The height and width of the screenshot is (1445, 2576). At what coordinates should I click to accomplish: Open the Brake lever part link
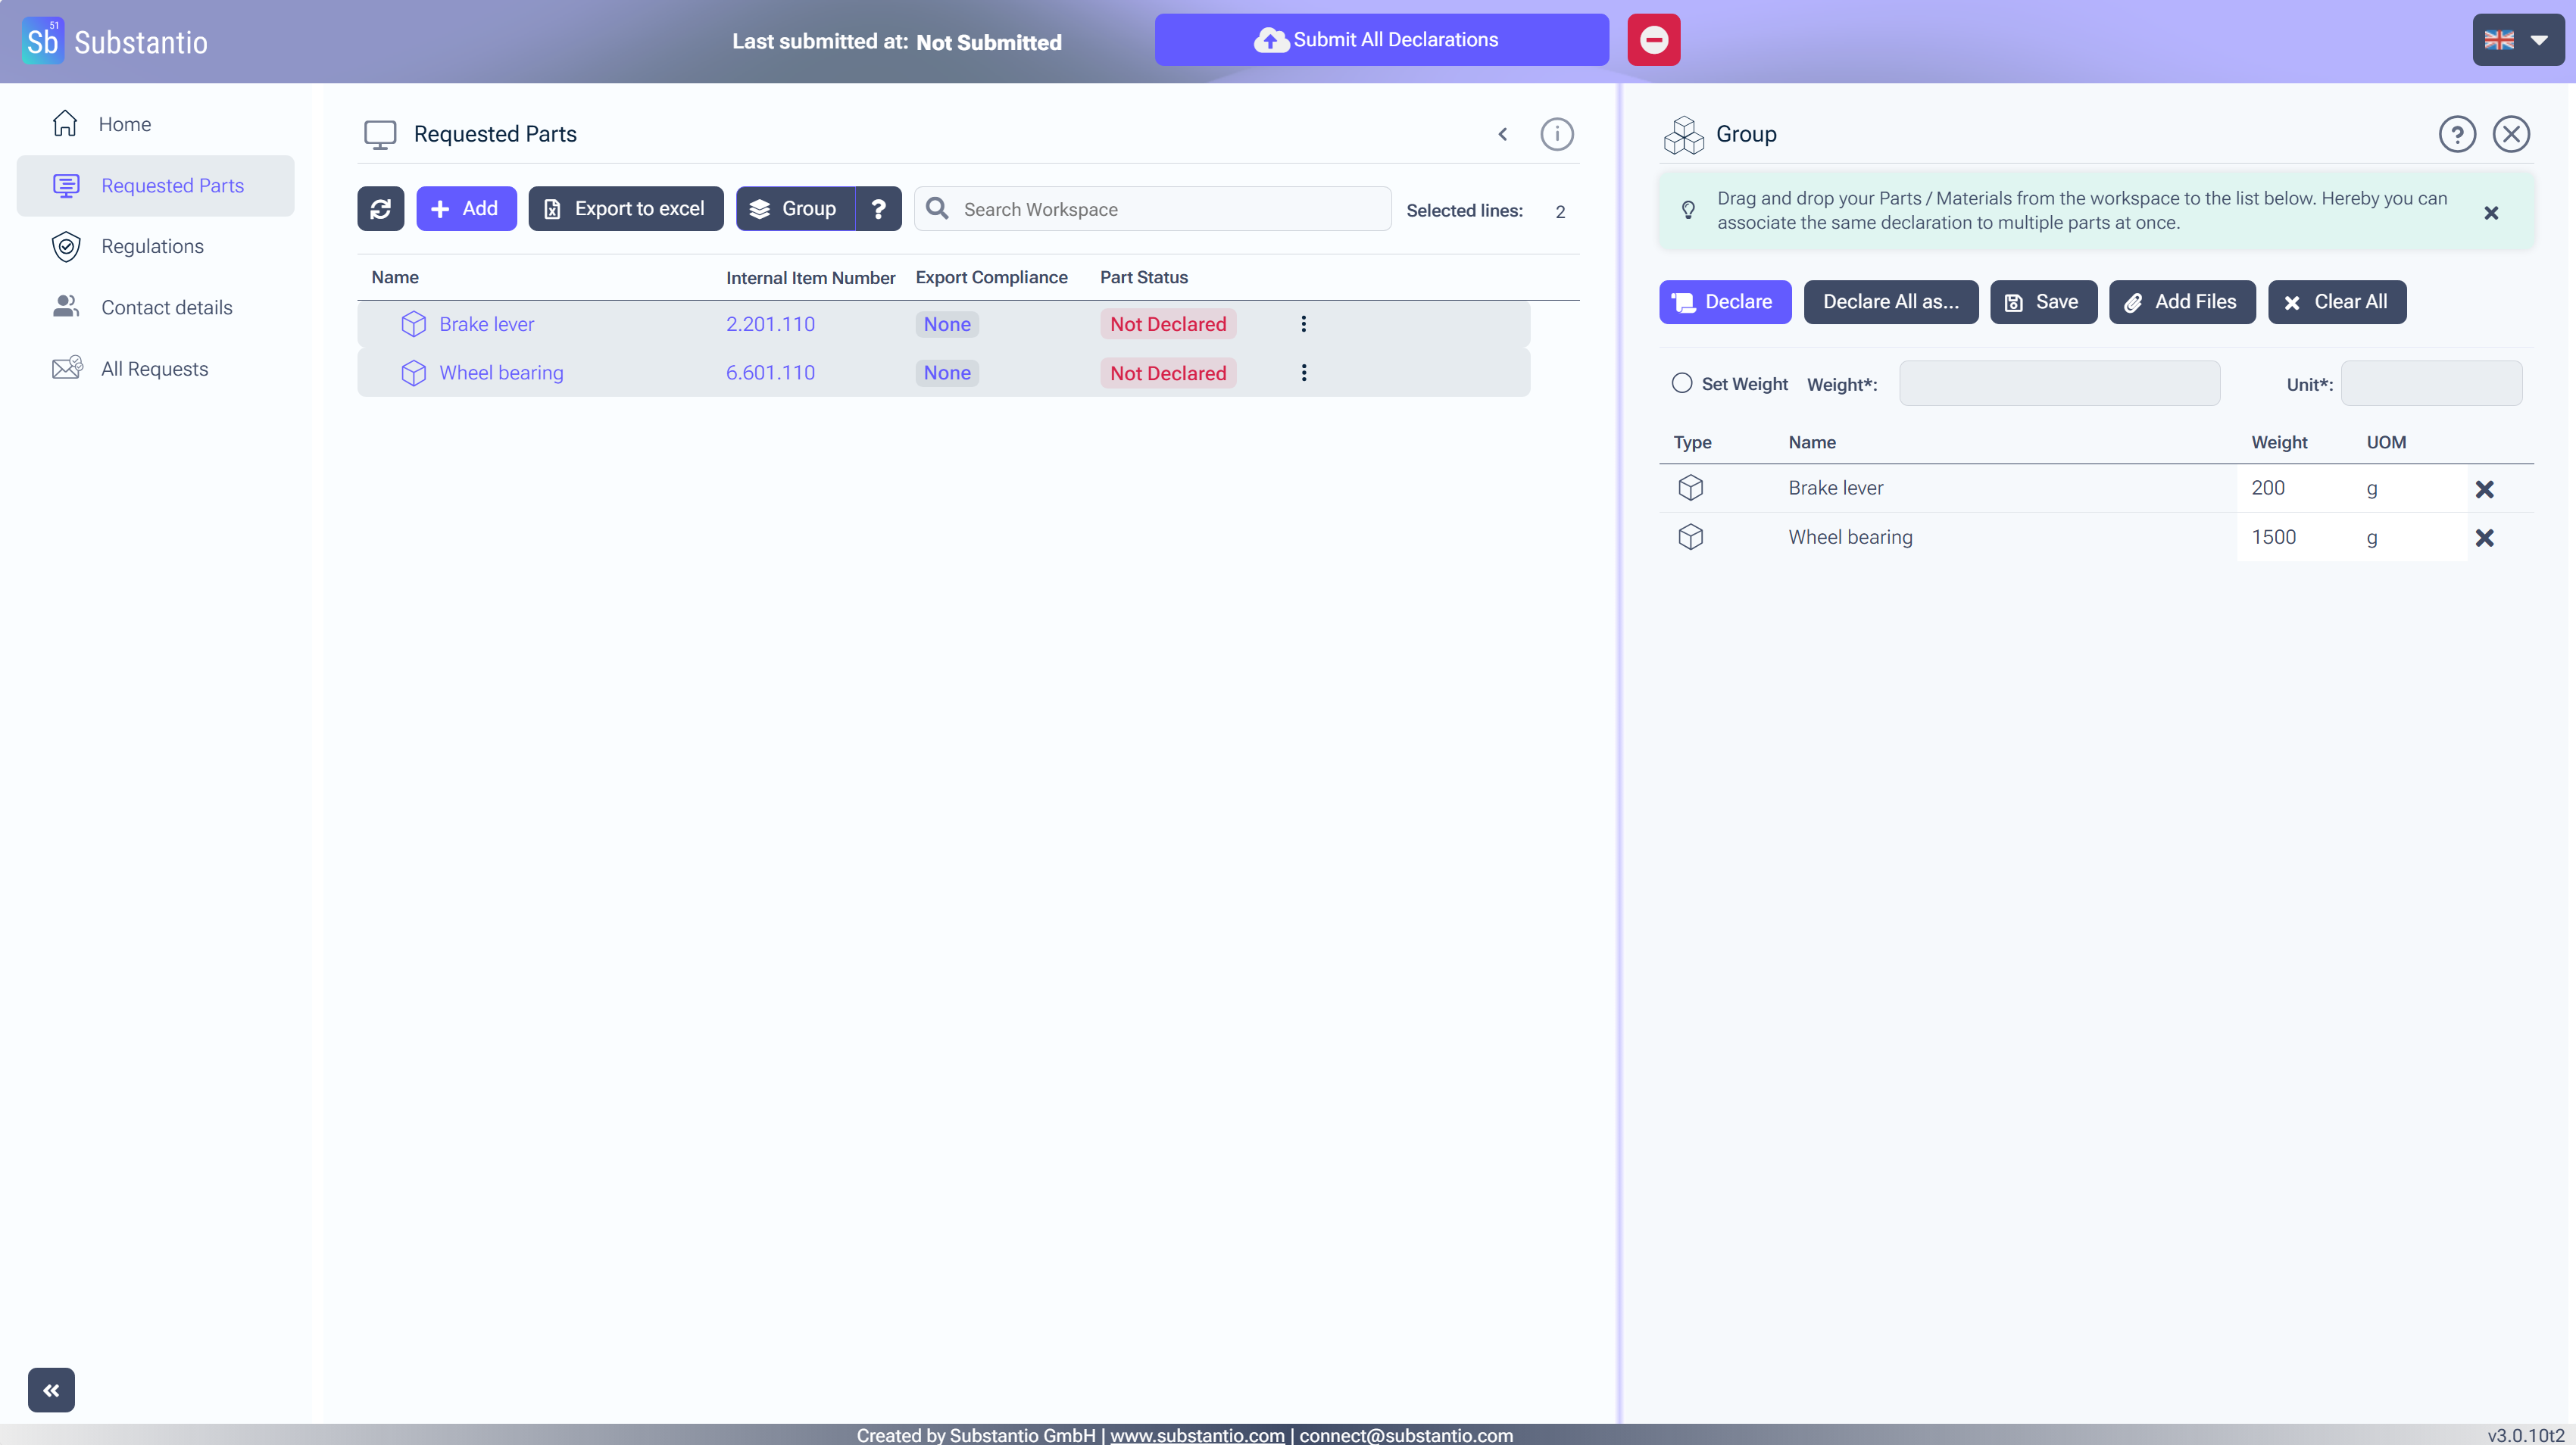pyautogui.click(x=486, y=324)
